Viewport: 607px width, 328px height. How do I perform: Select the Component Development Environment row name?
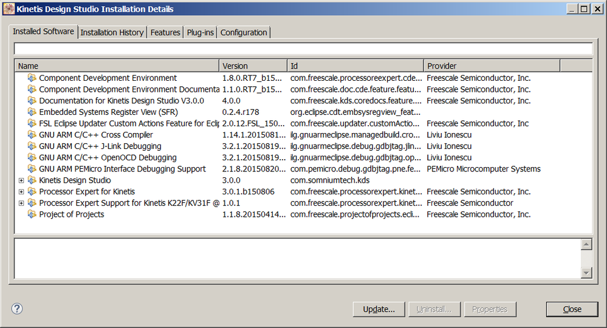point(108,78)
